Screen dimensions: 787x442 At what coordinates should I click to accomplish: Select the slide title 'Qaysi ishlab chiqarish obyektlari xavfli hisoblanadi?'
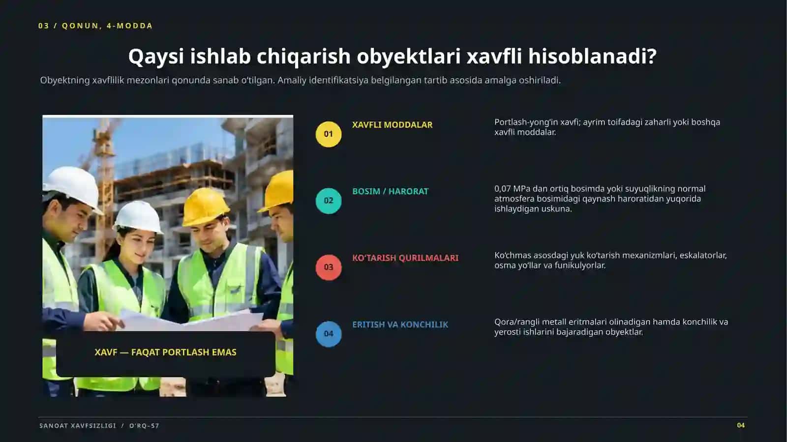point(392,56)
